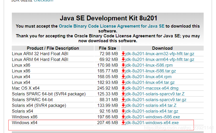This screenshot has width=216, height=133.
Task: Click the 170.98 MB file size
Action: [108, 65]
